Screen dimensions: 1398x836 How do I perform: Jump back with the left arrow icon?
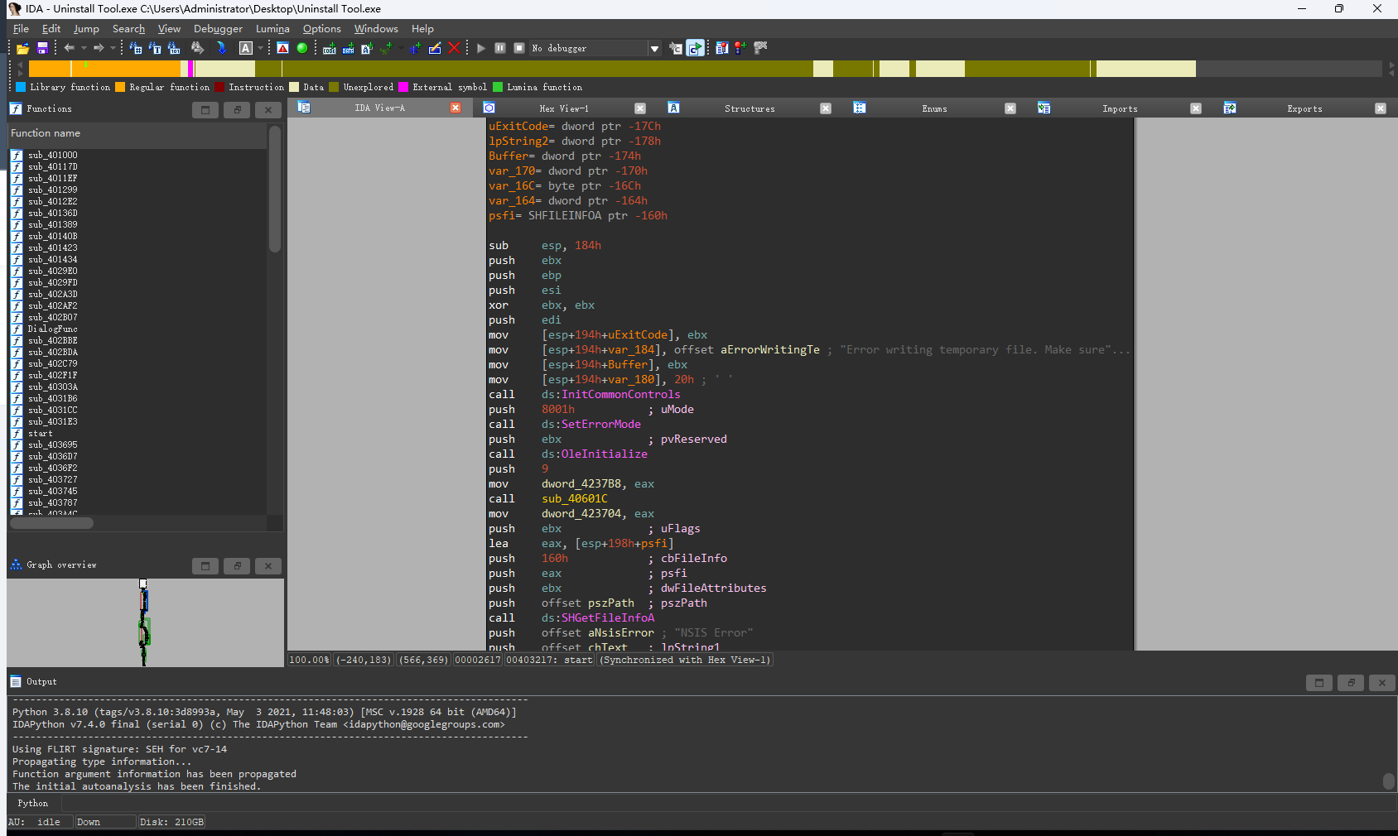(x=70, y=48)
